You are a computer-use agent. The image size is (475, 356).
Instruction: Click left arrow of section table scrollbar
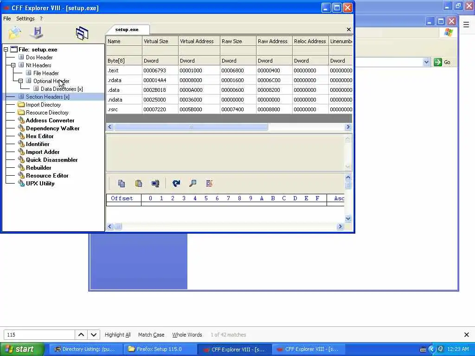pos(110,127)
